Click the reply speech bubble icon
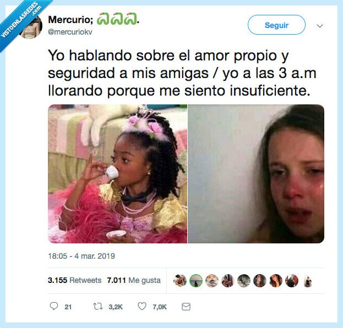Viewport: 343px width, 328px height. pyautogui.click(x=54, y=306)
